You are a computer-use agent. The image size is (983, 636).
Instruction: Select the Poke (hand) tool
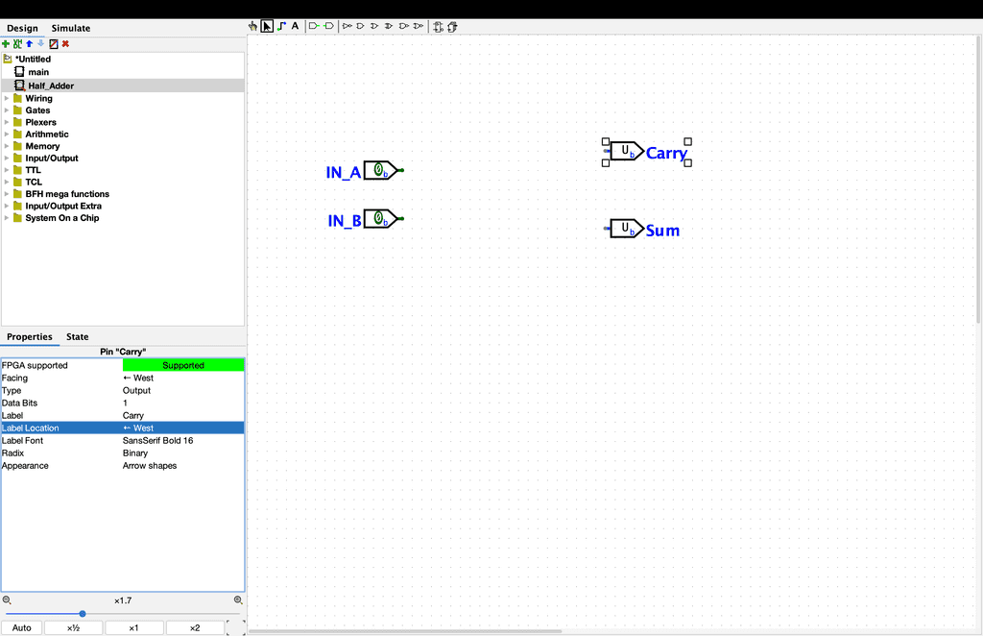click(x=253, y=27)
